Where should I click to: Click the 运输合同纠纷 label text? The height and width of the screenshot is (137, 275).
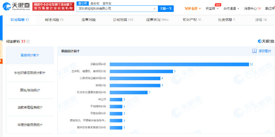tap(98, 64)
